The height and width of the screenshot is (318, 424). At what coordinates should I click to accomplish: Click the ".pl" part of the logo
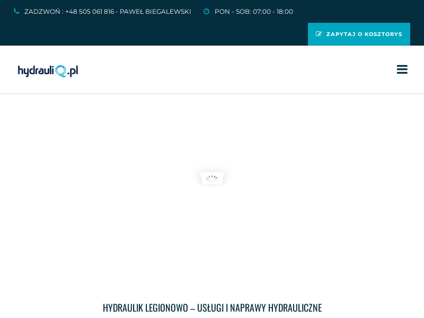tap(73, 70)
